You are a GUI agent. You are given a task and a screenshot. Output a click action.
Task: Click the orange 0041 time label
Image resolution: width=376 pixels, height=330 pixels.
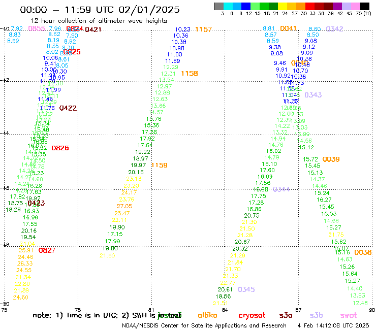click(x=289, y=28)
